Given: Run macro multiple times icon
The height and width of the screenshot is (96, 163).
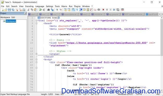Looking at the screenshot, I should 114,10.
